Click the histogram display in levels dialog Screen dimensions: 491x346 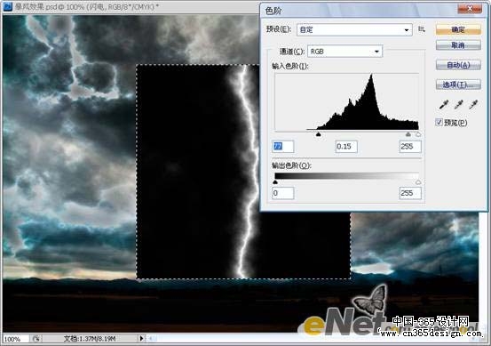(347, 101)
